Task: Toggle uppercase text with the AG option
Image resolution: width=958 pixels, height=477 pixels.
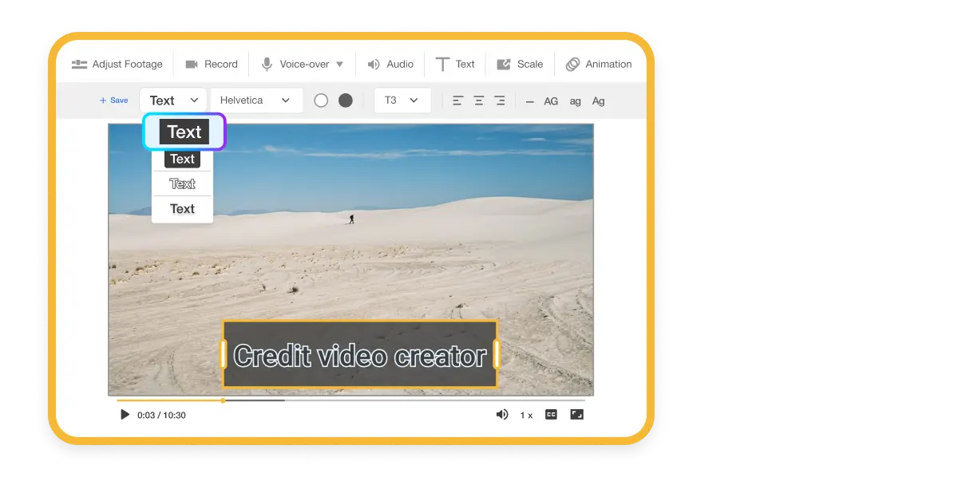Action: [x=550, y=101]
